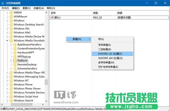Expand the WBEM key
Image resolution: width=170 pixels, height=111 pixels.
pos(7,13)
